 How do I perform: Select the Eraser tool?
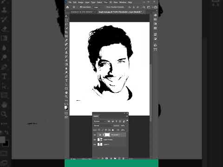click(66, 60)
